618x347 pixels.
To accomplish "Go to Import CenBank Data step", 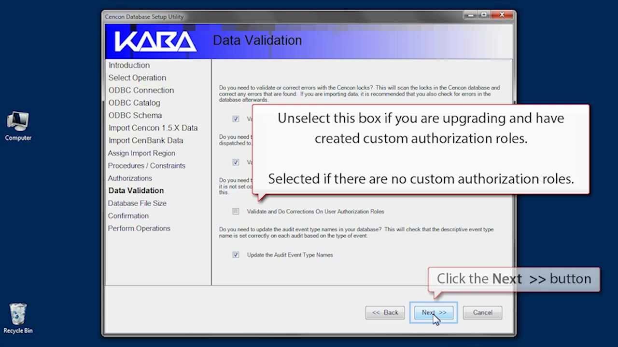I will pyautogui.click(x=145, y=140).
